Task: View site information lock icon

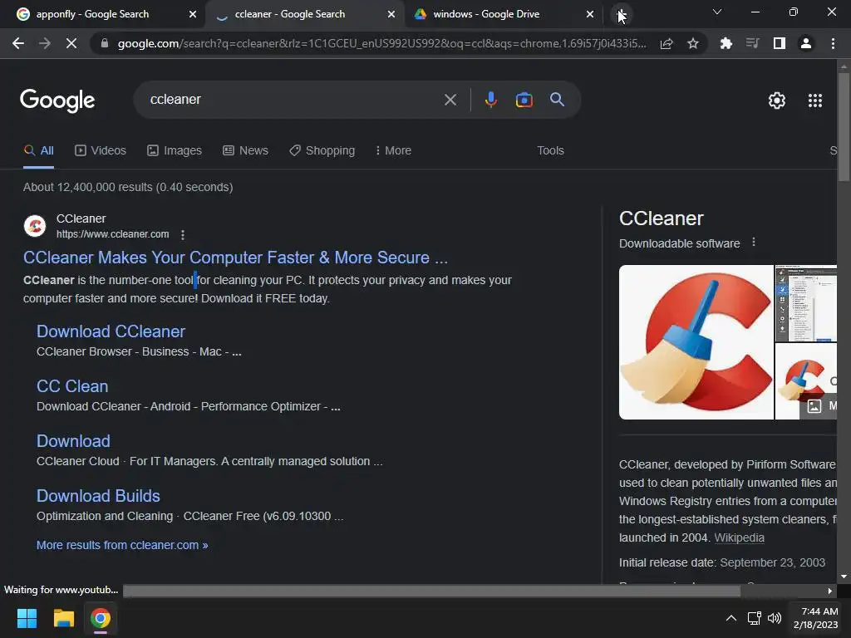Action: (105, 43)
